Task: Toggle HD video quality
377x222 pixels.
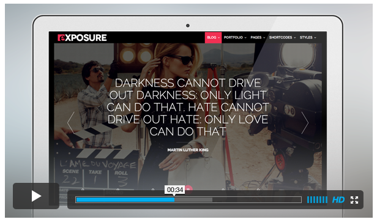Action: point(338,200)
